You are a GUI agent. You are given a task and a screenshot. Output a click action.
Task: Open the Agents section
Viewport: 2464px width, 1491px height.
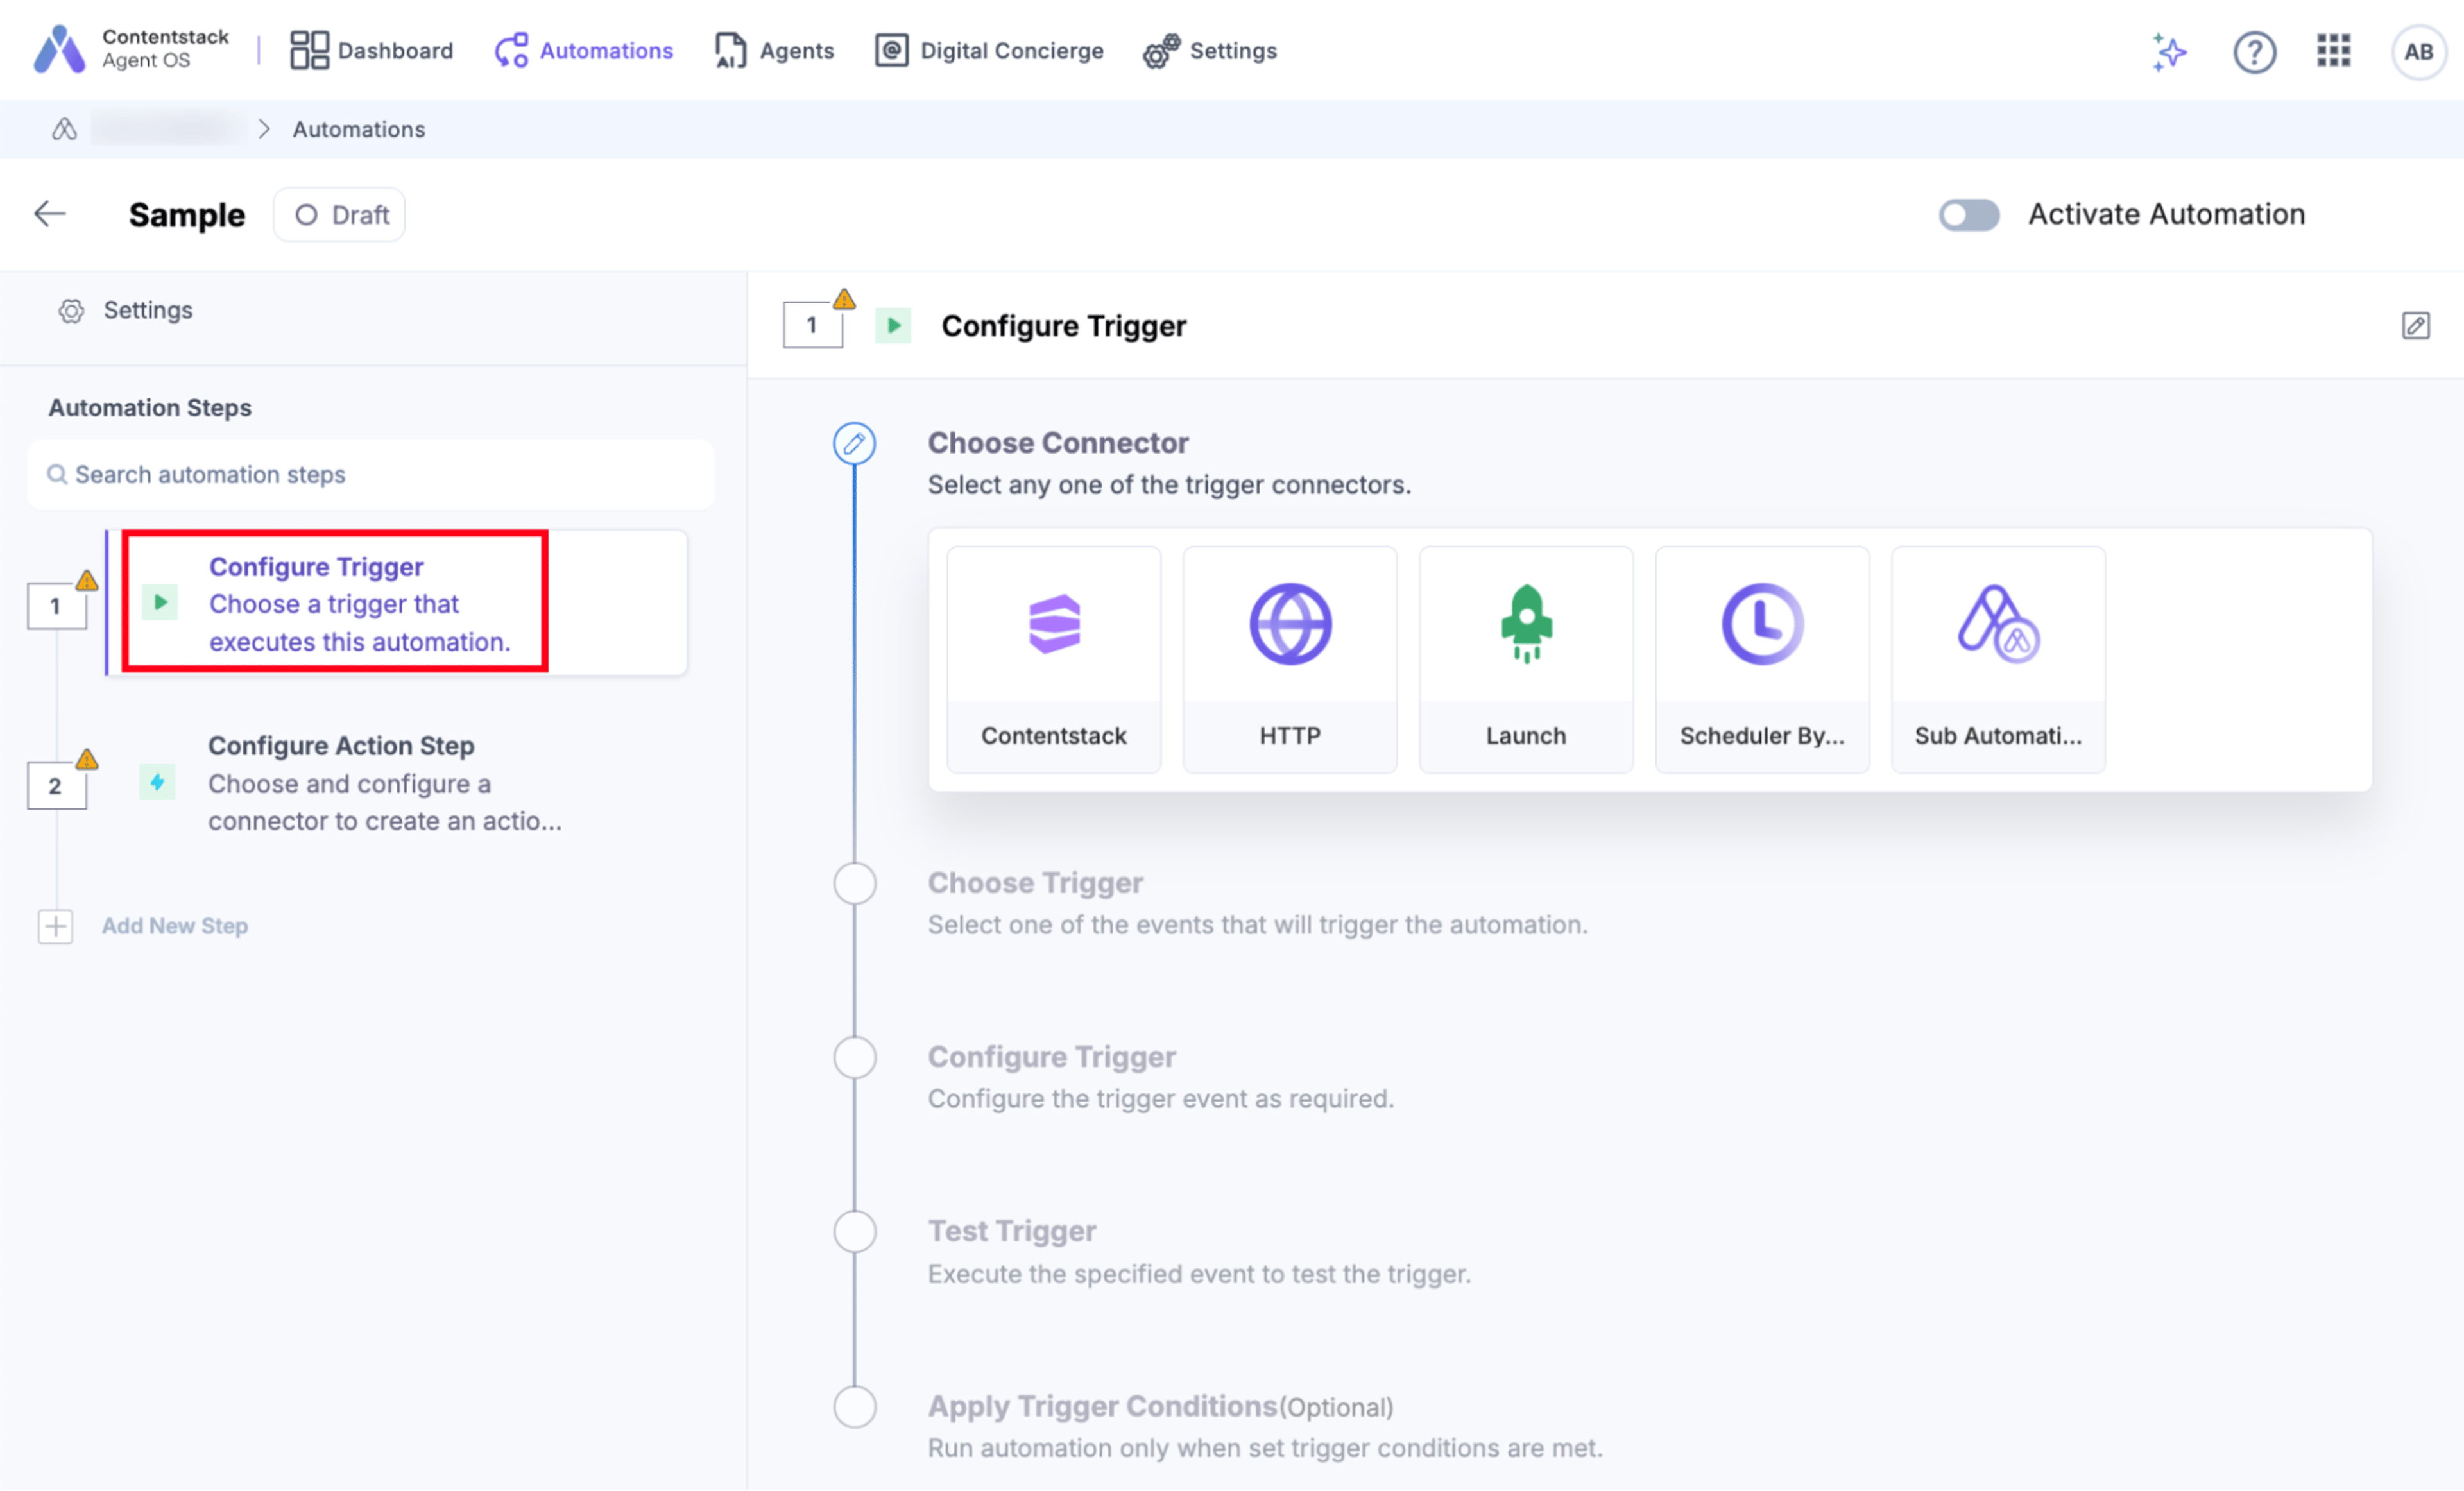pyautogui.click(x=775, y=50)
